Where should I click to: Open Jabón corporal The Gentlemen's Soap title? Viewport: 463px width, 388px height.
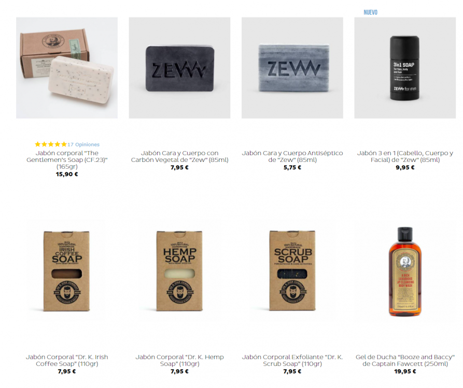click(67, 160)
